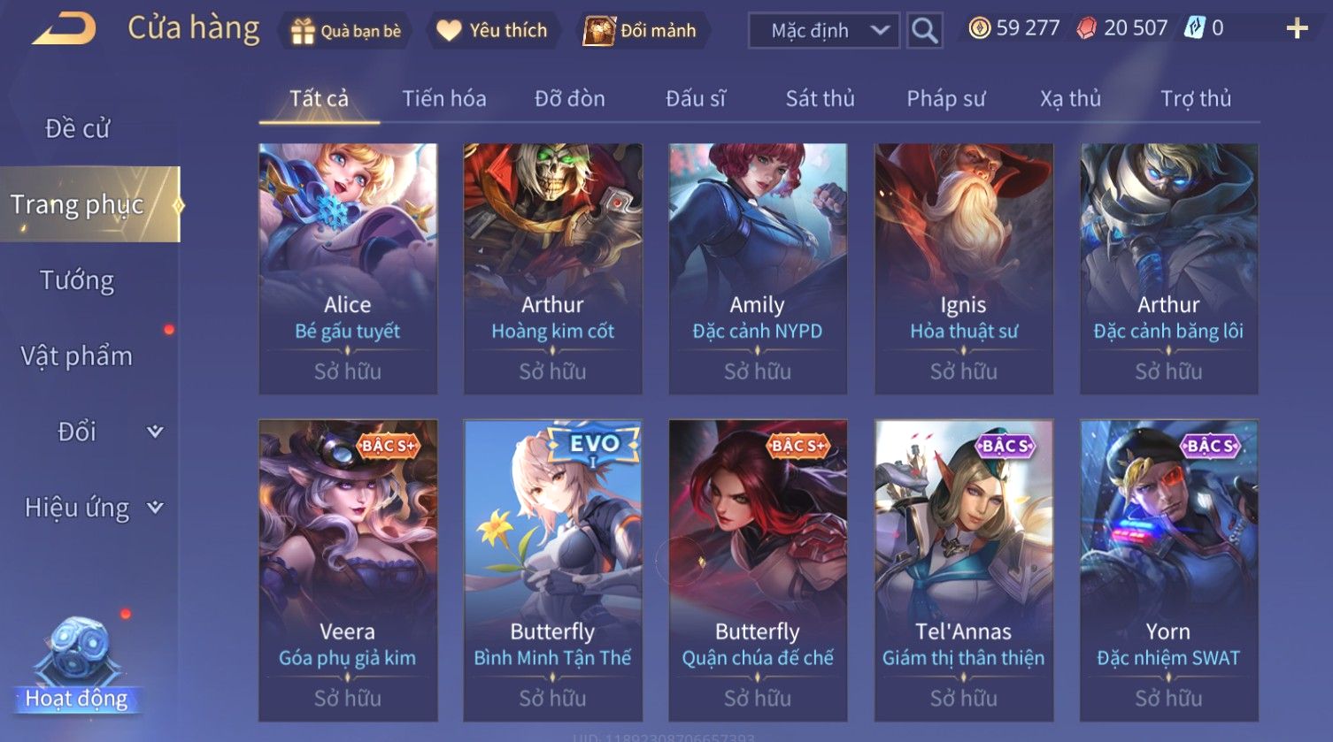Screen dimensions: 1333x742
Task: Open the Đổi mảnh chest button
Action: [x=642, y=30]
